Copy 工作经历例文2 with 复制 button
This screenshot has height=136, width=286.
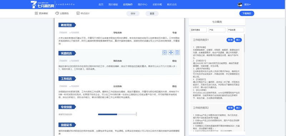click(230, 108)
